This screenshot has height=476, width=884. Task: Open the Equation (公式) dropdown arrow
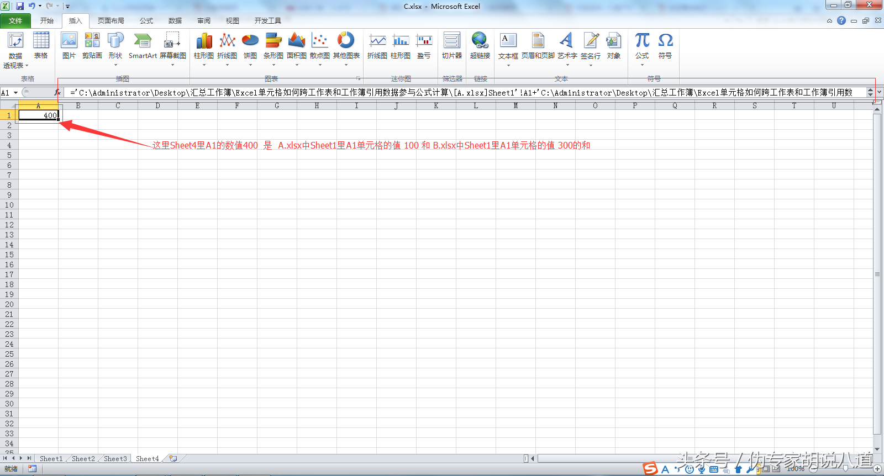[642, 65]
